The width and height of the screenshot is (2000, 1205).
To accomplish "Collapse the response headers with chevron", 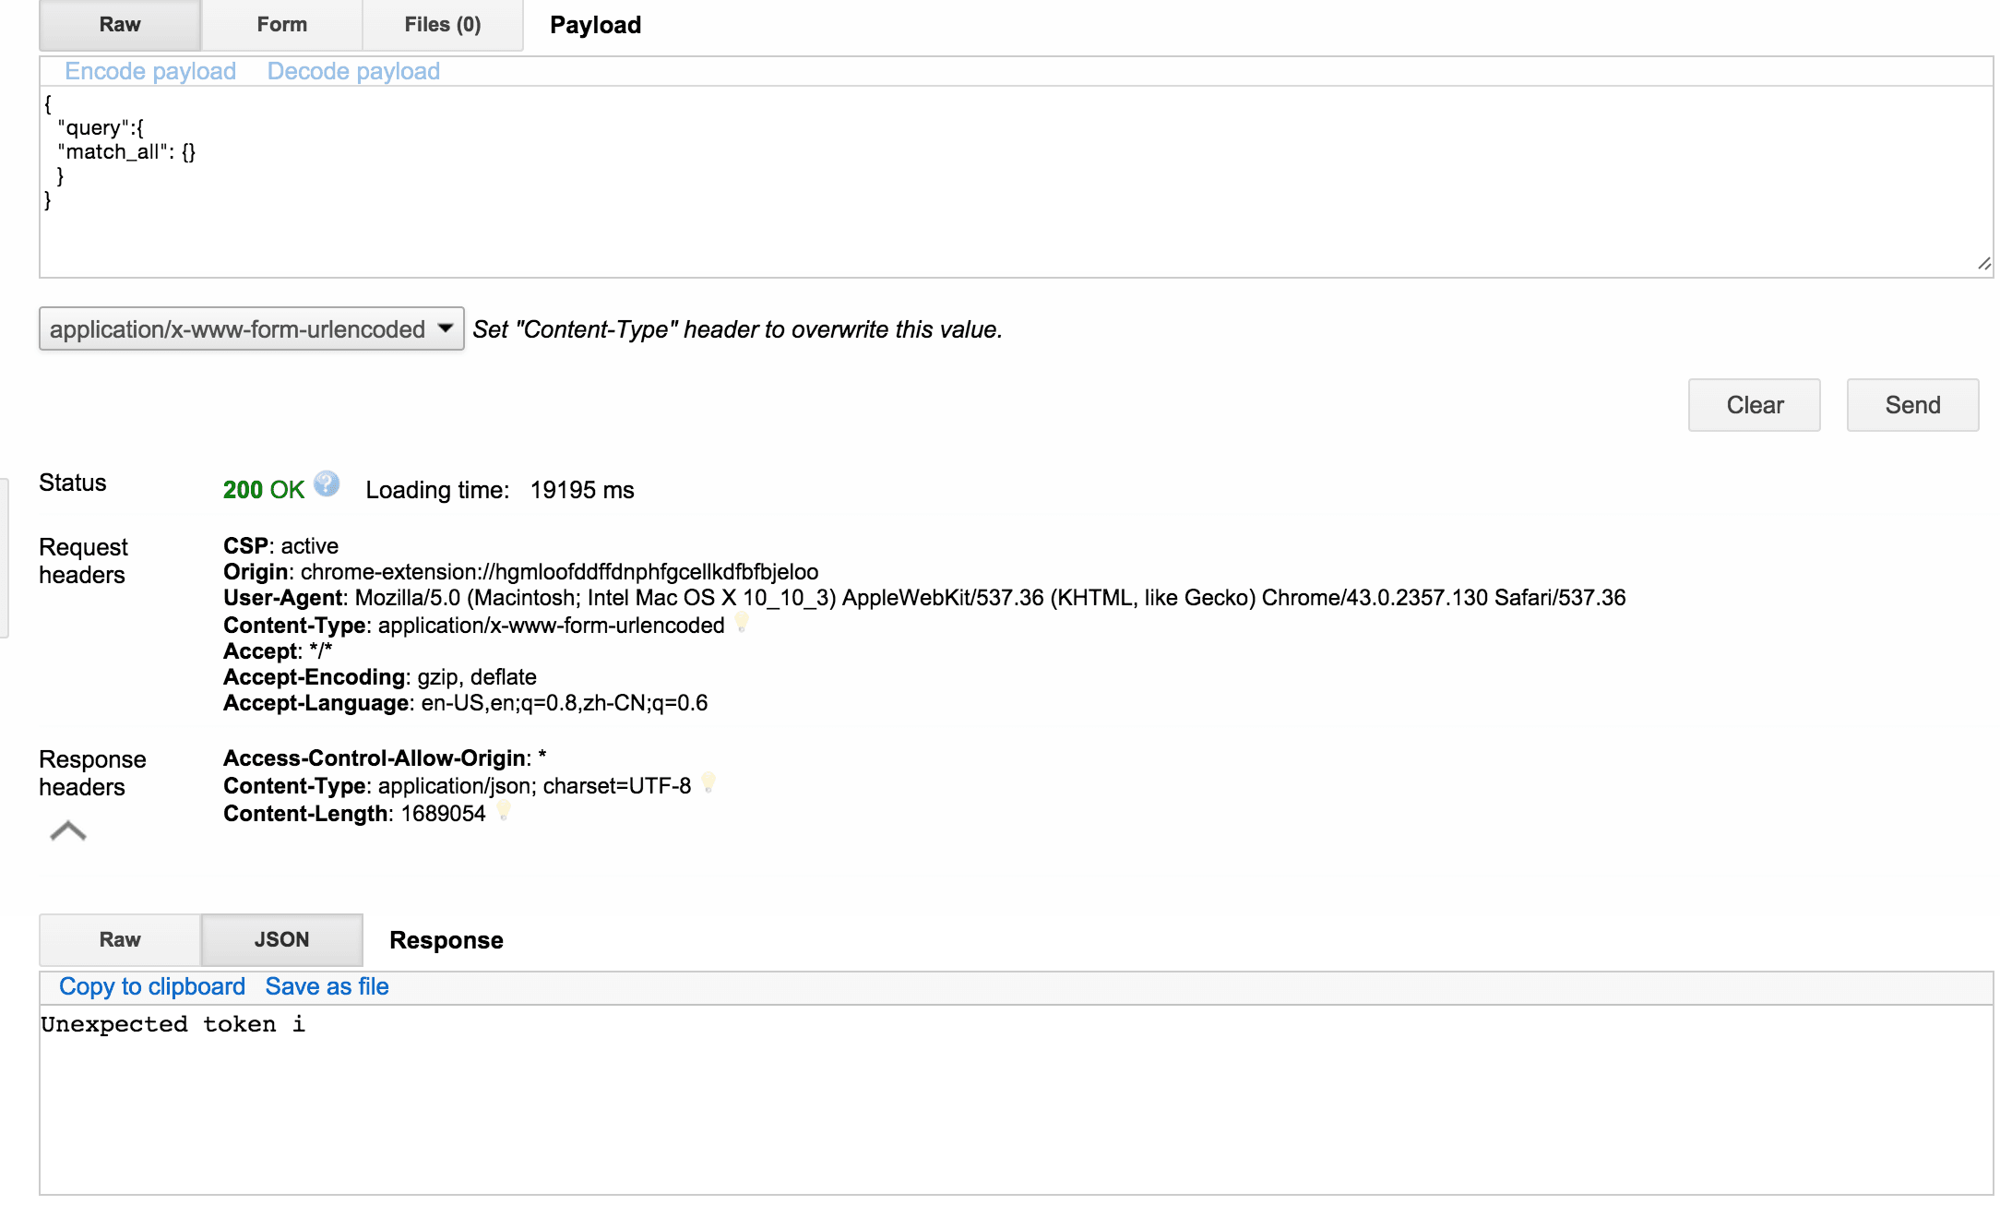I will click(x=67, y=831).
